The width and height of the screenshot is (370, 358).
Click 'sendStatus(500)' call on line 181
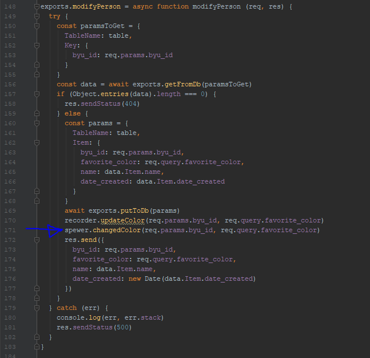coord(102,327)
